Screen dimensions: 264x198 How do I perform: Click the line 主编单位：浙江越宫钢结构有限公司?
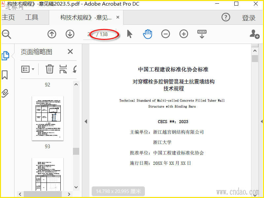point(167,132)
